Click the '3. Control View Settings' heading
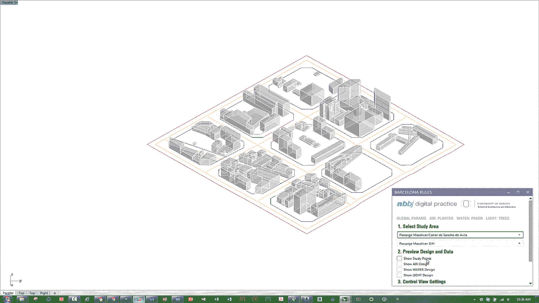539x303 pixels. pos(422,282)
